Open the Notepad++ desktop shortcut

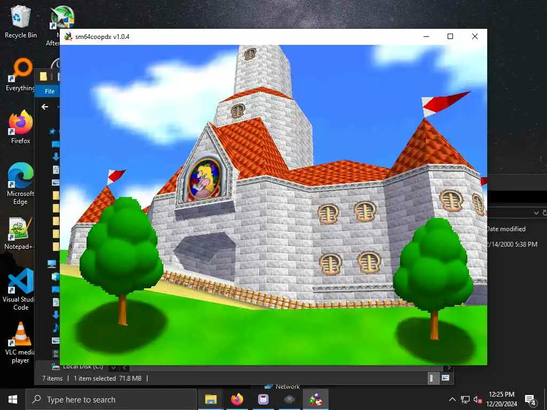tap(20, 233)
